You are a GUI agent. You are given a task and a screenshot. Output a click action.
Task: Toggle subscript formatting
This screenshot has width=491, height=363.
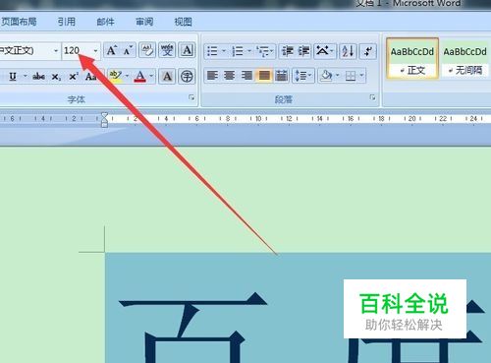tap(56, 77)
